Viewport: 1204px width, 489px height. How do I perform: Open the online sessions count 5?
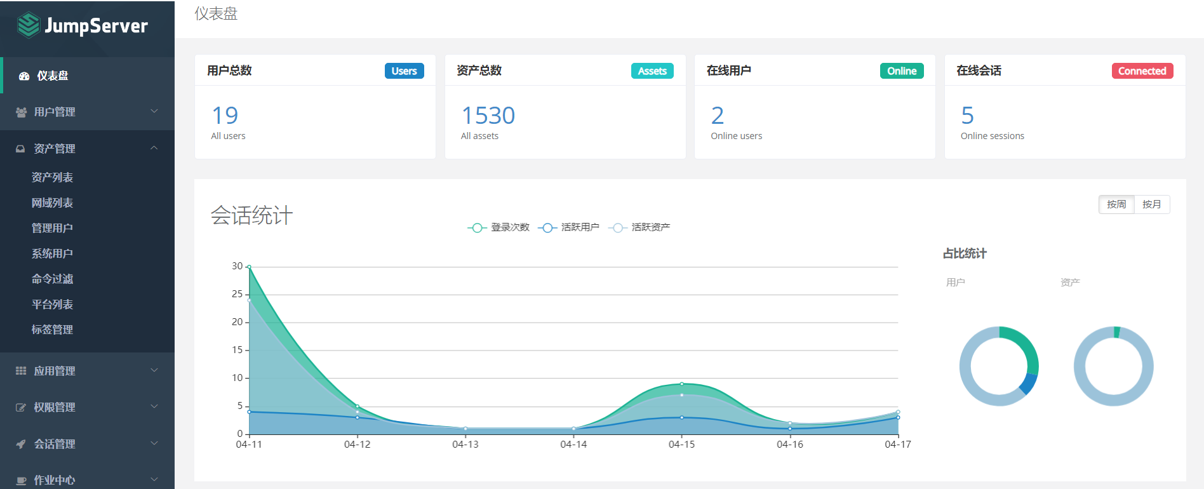[x=967, y=116]
